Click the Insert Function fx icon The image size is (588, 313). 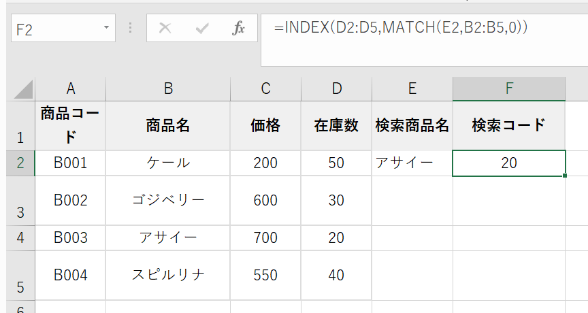238,29
